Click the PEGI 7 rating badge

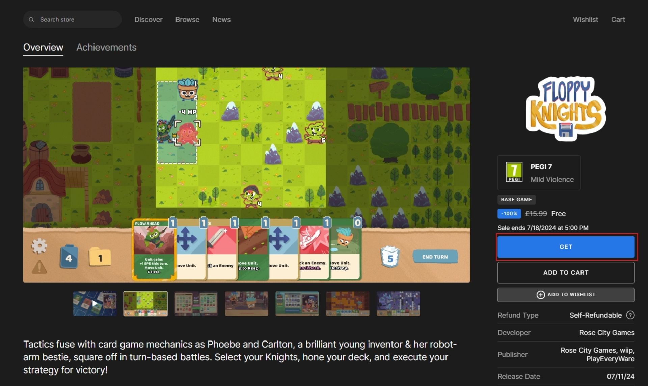click(514, 172)
